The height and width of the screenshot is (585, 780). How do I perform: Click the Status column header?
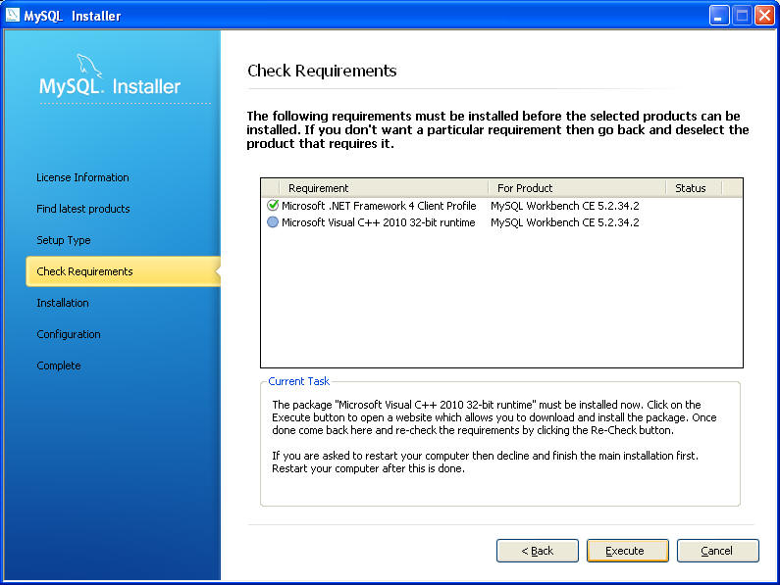pyautogui.click(x=694, y=188)
